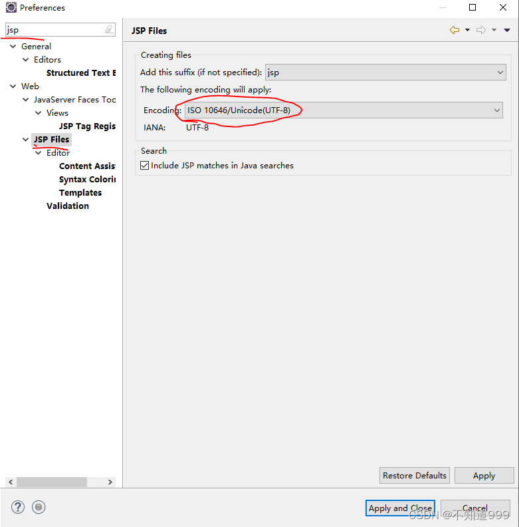
Task: Select Templates in the preferences tree
Action: pos(80,192)
